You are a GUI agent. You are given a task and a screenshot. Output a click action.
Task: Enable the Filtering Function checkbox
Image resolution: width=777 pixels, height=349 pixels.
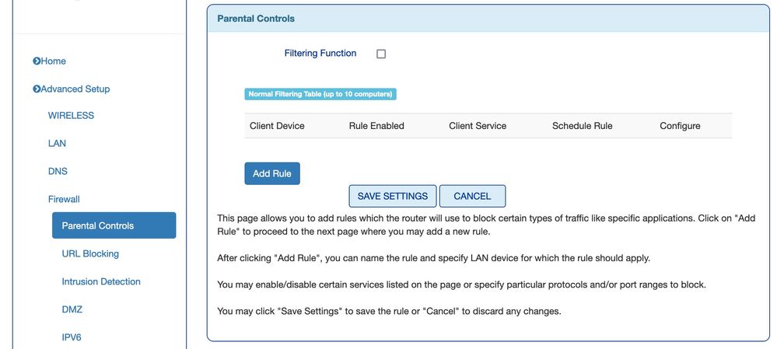(381, 54)
